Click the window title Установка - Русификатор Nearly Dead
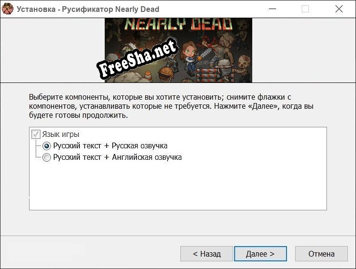 click(x=88, y=9)
